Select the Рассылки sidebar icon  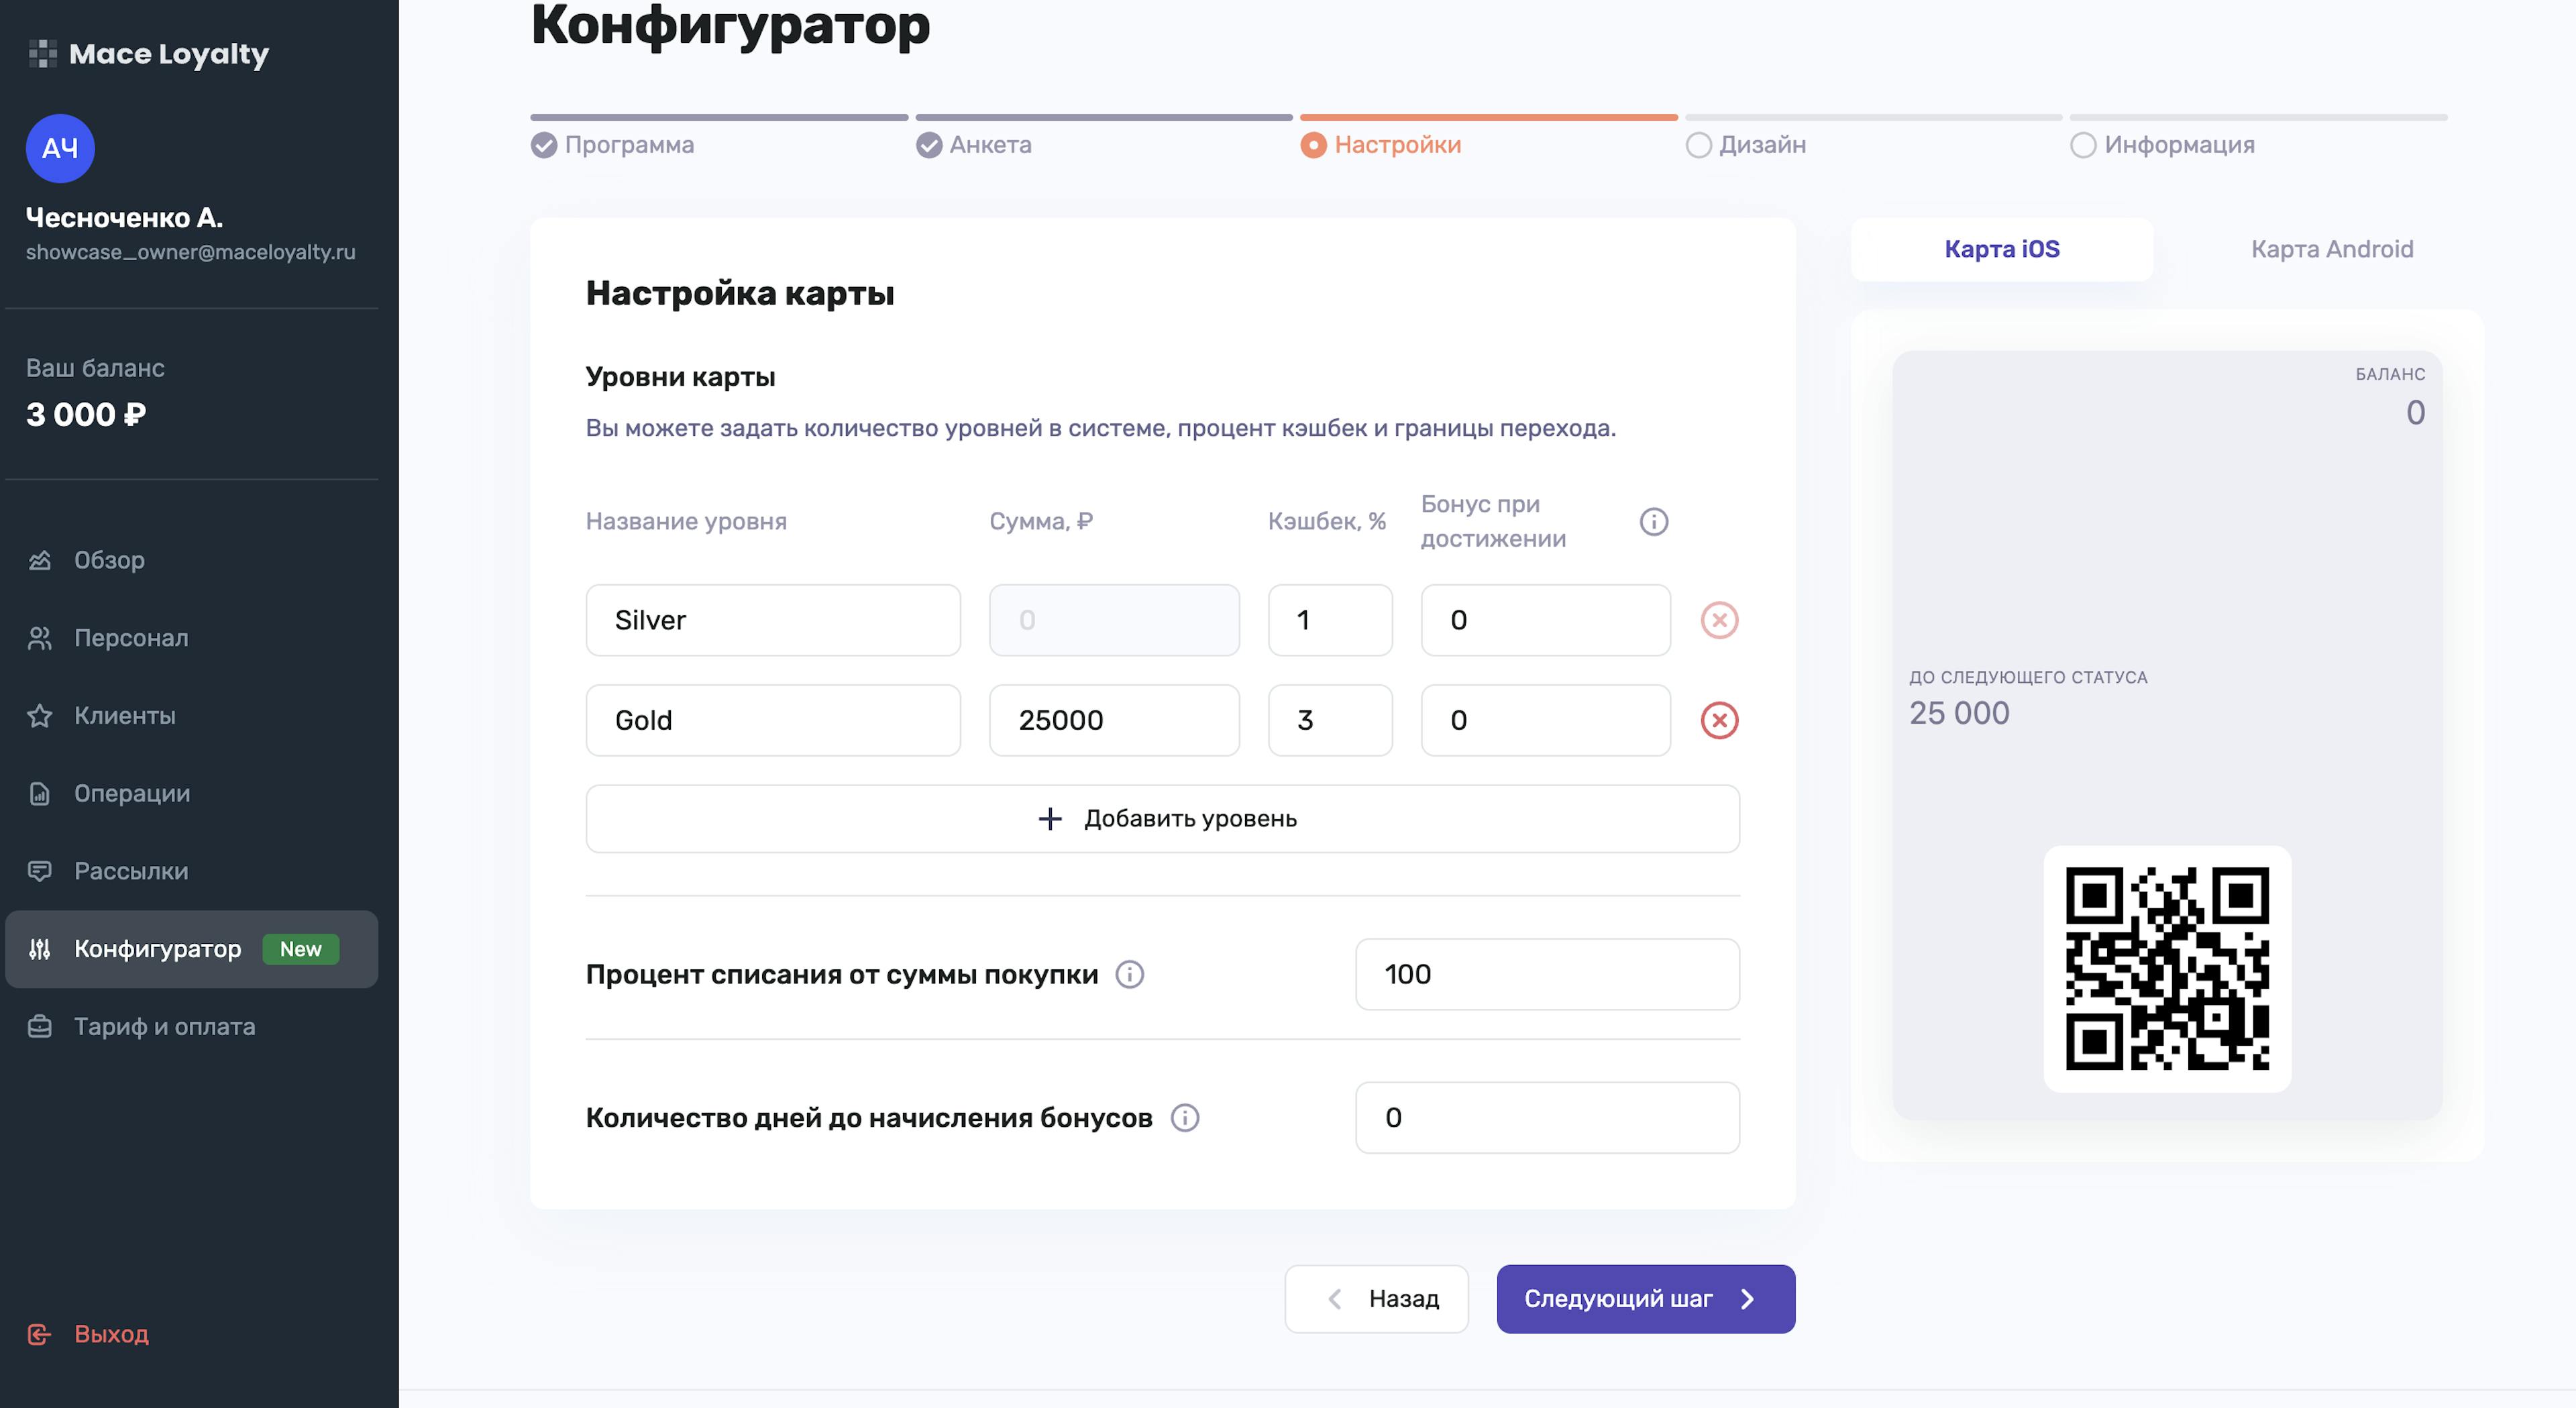coord(40,871)
